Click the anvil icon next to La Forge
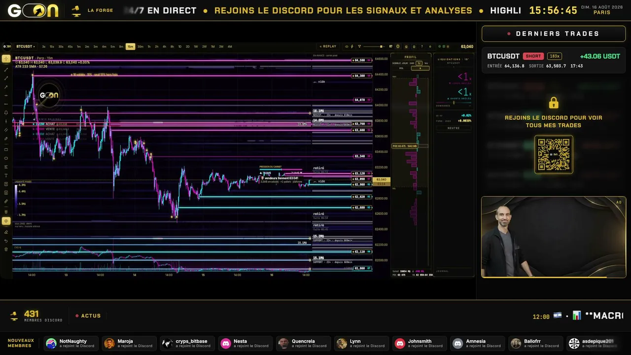The image size is (631, 355). coord(76,10)
